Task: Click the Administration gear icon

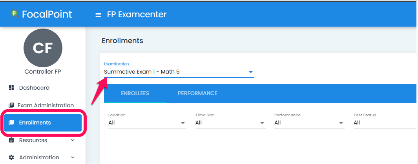Action: pos(11,157)
